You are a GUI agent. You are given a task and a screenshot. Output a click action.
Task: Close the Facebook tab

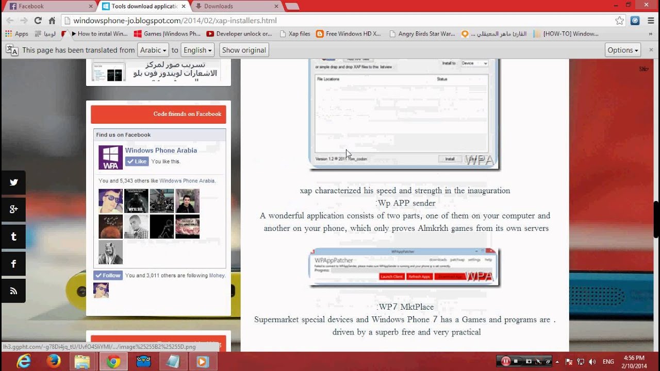tap(91, 6)
